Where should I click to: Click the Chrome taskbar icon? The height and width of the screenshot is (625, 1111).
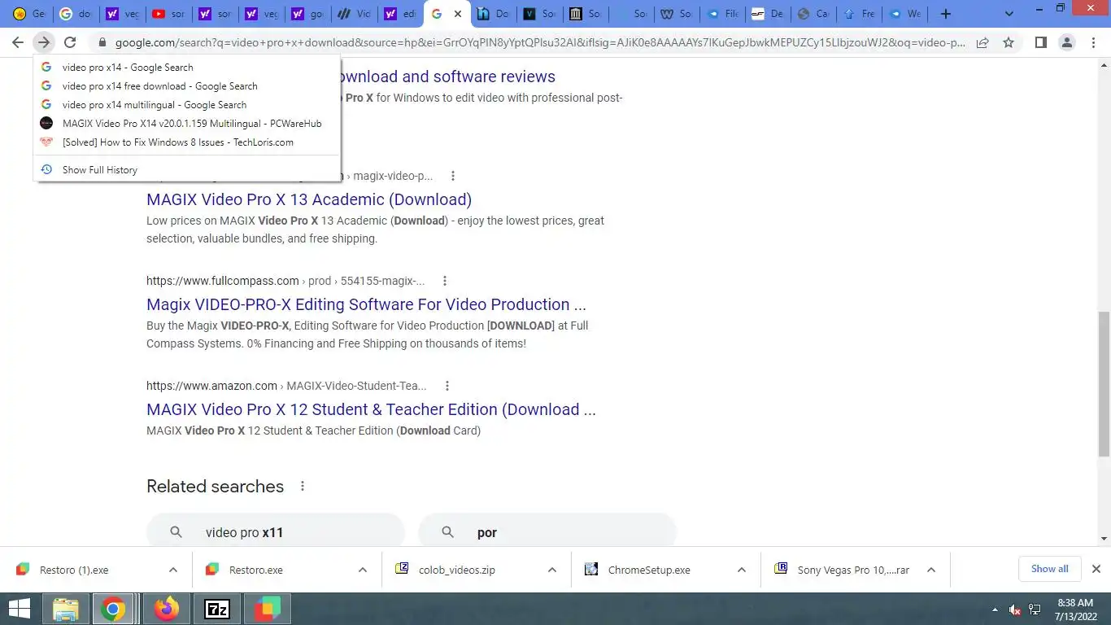point(113,609)
